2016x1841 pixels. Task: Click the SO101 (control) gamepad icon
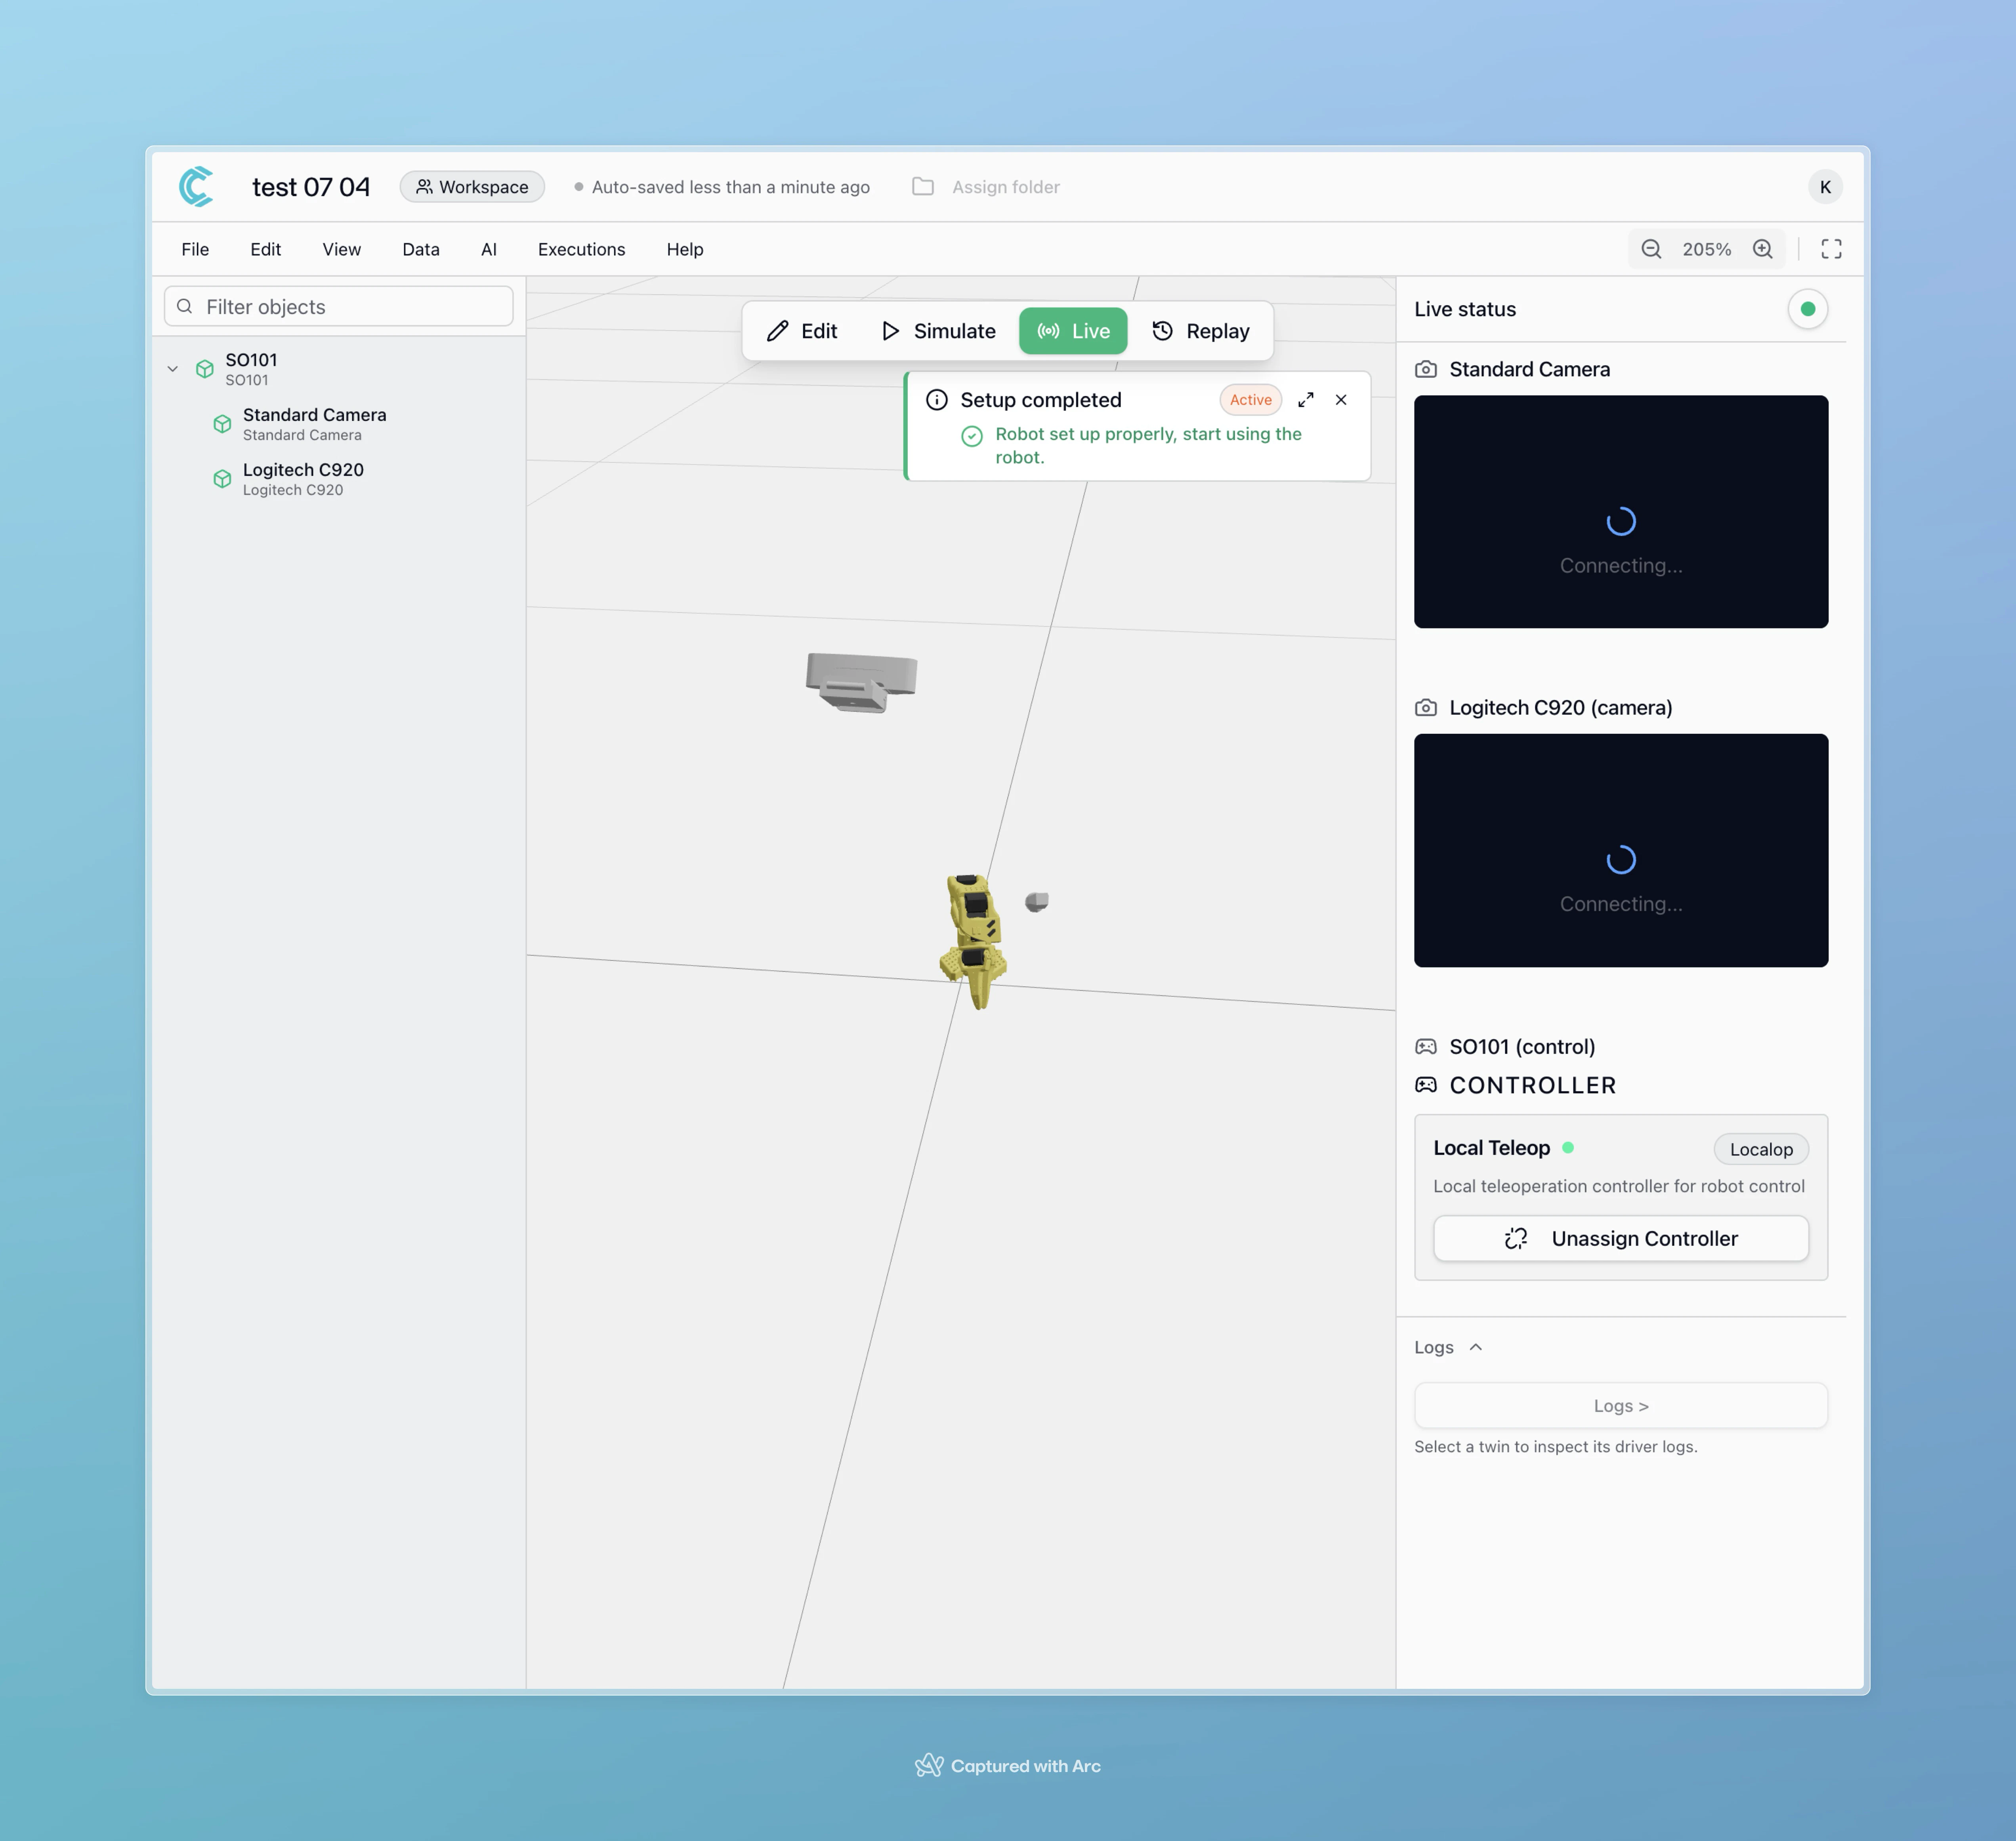[1426, 1047]
